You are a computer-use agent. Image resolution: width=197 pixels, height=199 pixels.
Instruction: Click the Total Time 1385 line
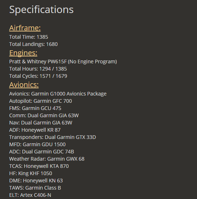[29, 37]
